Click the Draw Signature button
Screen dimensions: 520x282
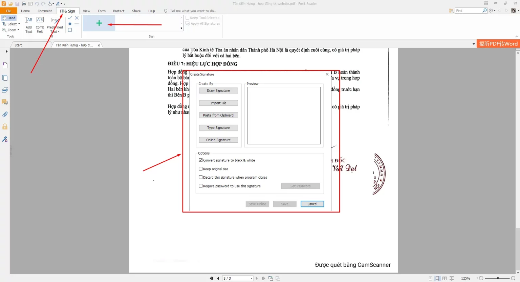[218, 90]
